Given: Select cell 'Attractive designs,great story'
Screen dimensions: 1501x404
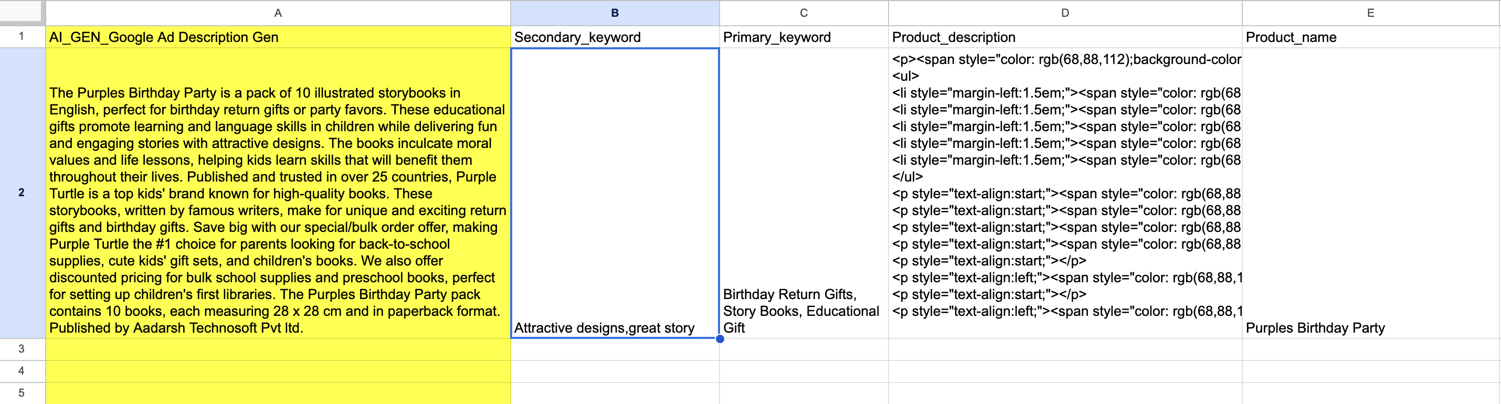Looking at the screenshot, I should pos(615,193).
